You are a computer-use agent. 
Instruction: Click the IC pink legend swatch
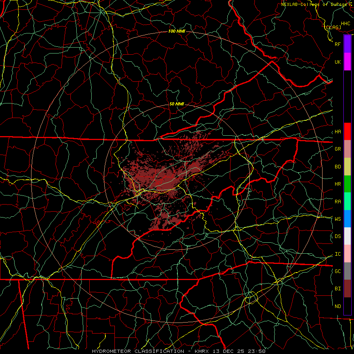[347, 254]
